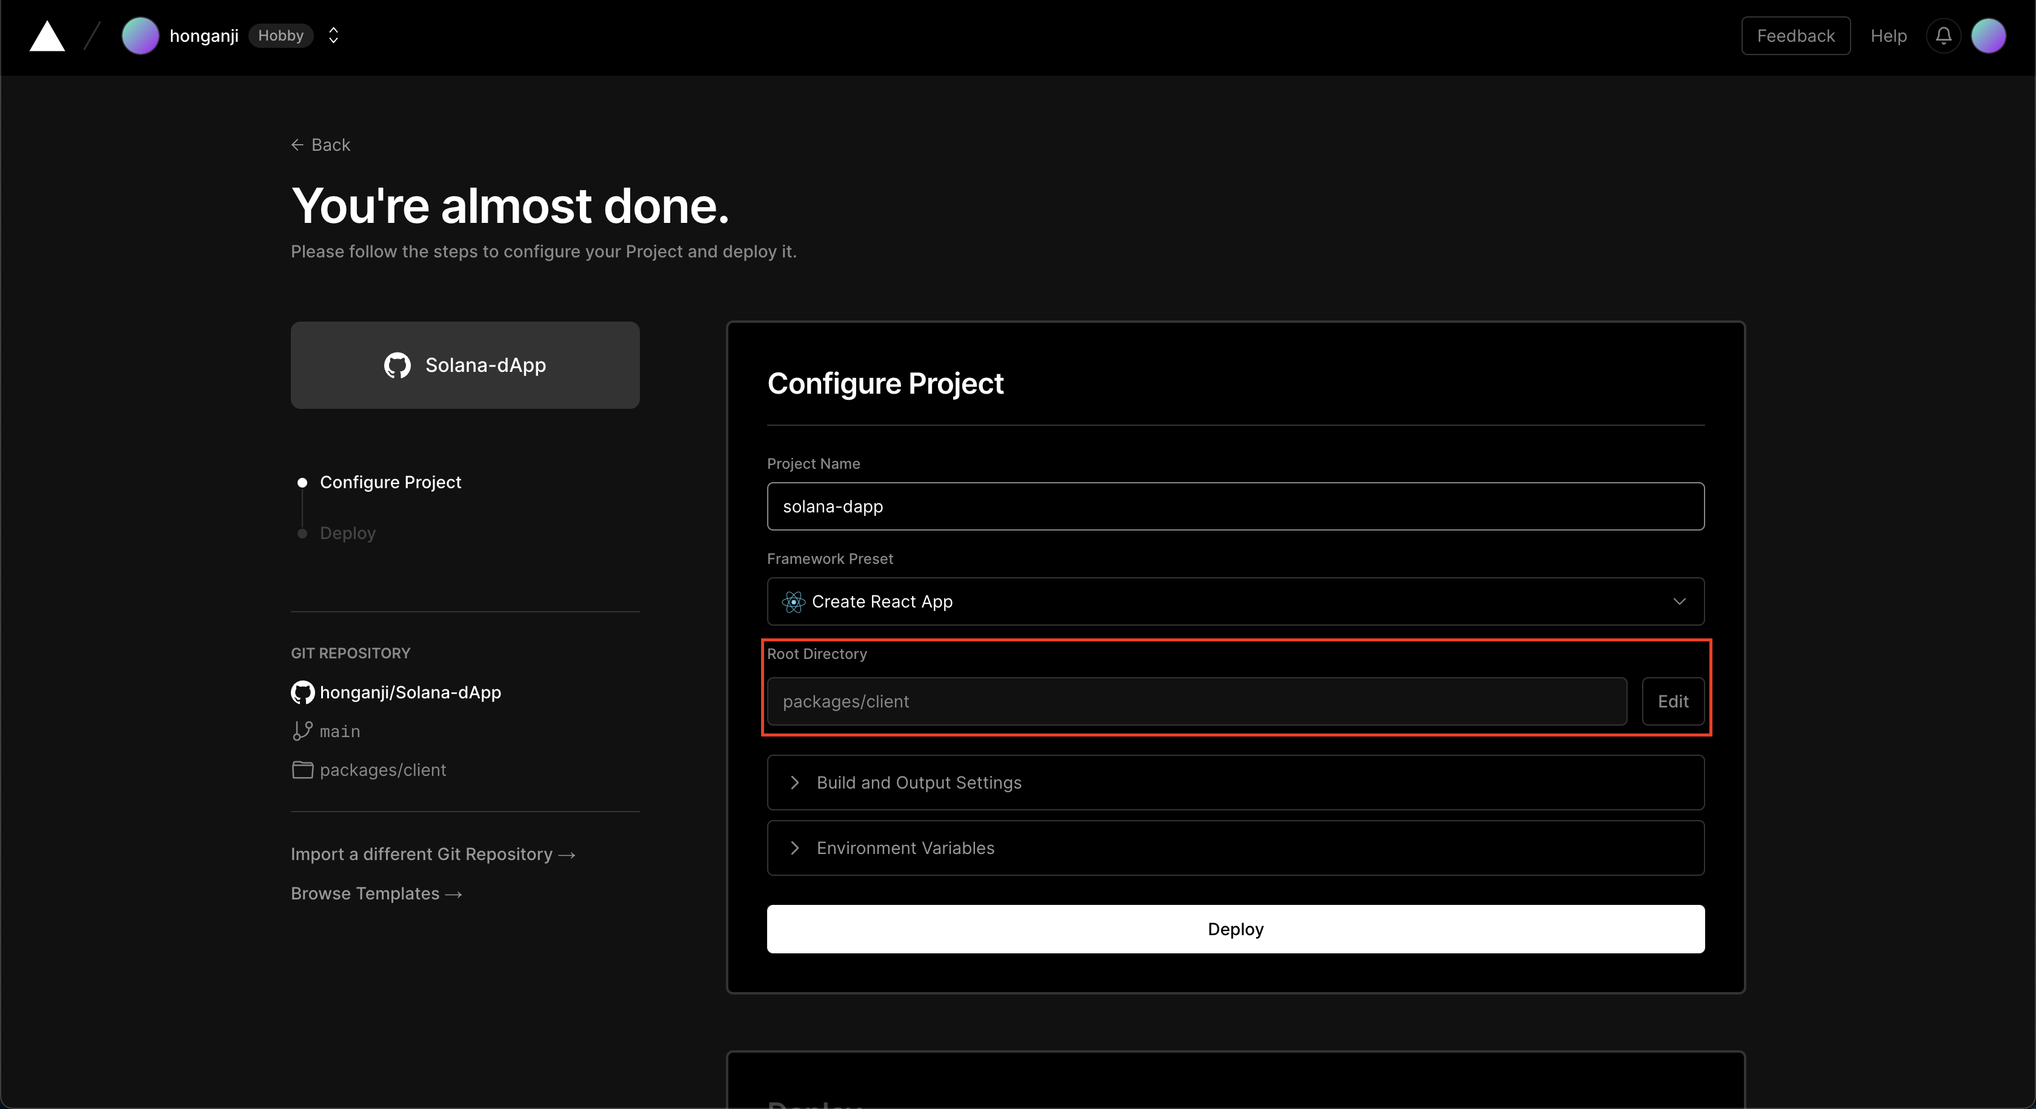
Task: Open the Framework Preset dropdown
Action: point(1236,602)
